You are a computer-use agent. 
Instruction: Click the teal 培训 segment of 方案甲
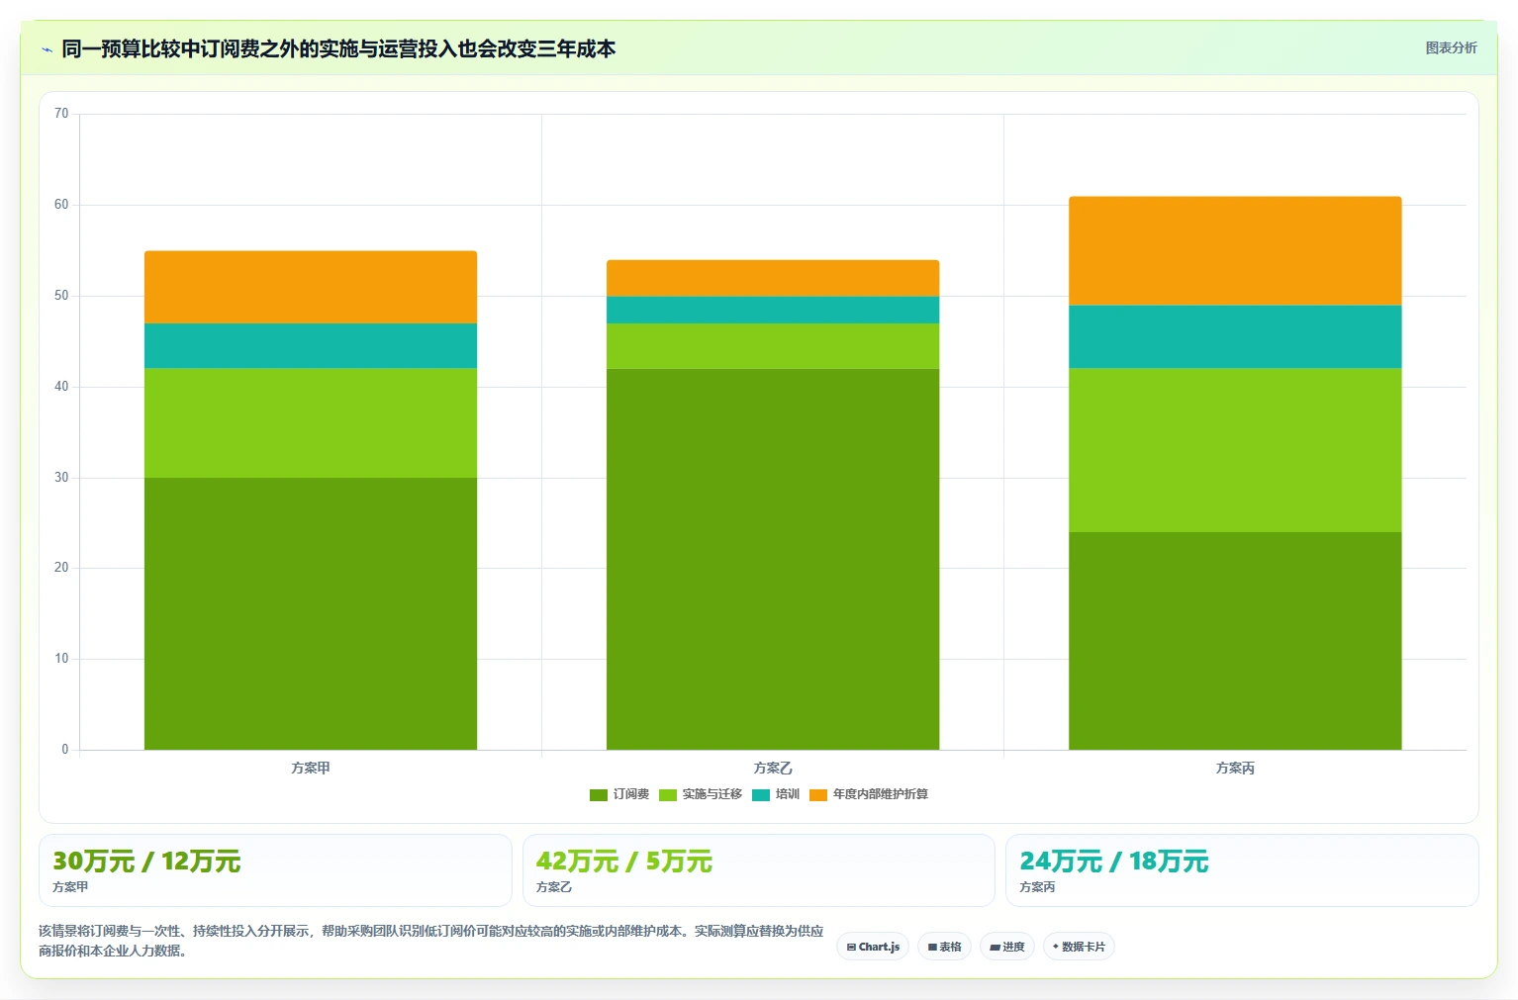(x=311, y=346)
